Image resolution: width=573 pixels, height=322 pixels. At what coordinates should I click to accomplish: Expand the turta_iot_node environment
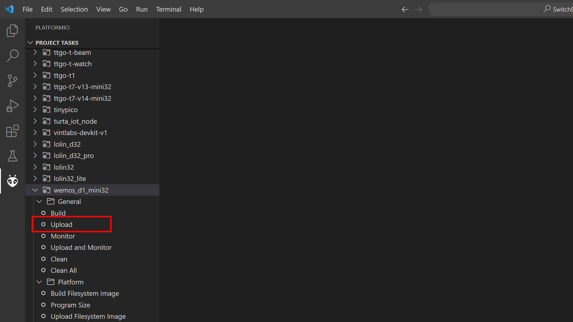click(x=35, y=121)
